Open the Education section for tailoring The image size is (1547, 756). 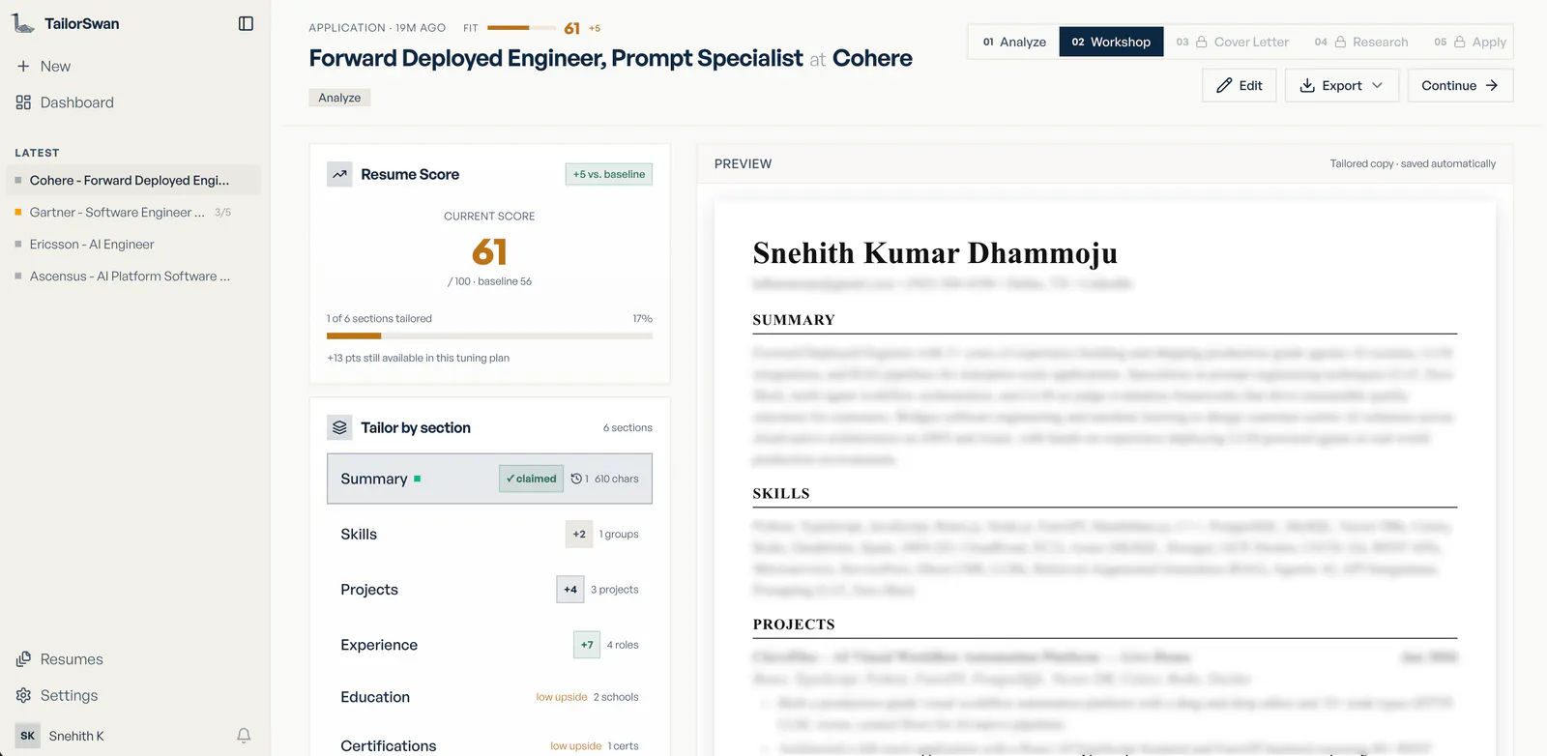coord(489,697)
